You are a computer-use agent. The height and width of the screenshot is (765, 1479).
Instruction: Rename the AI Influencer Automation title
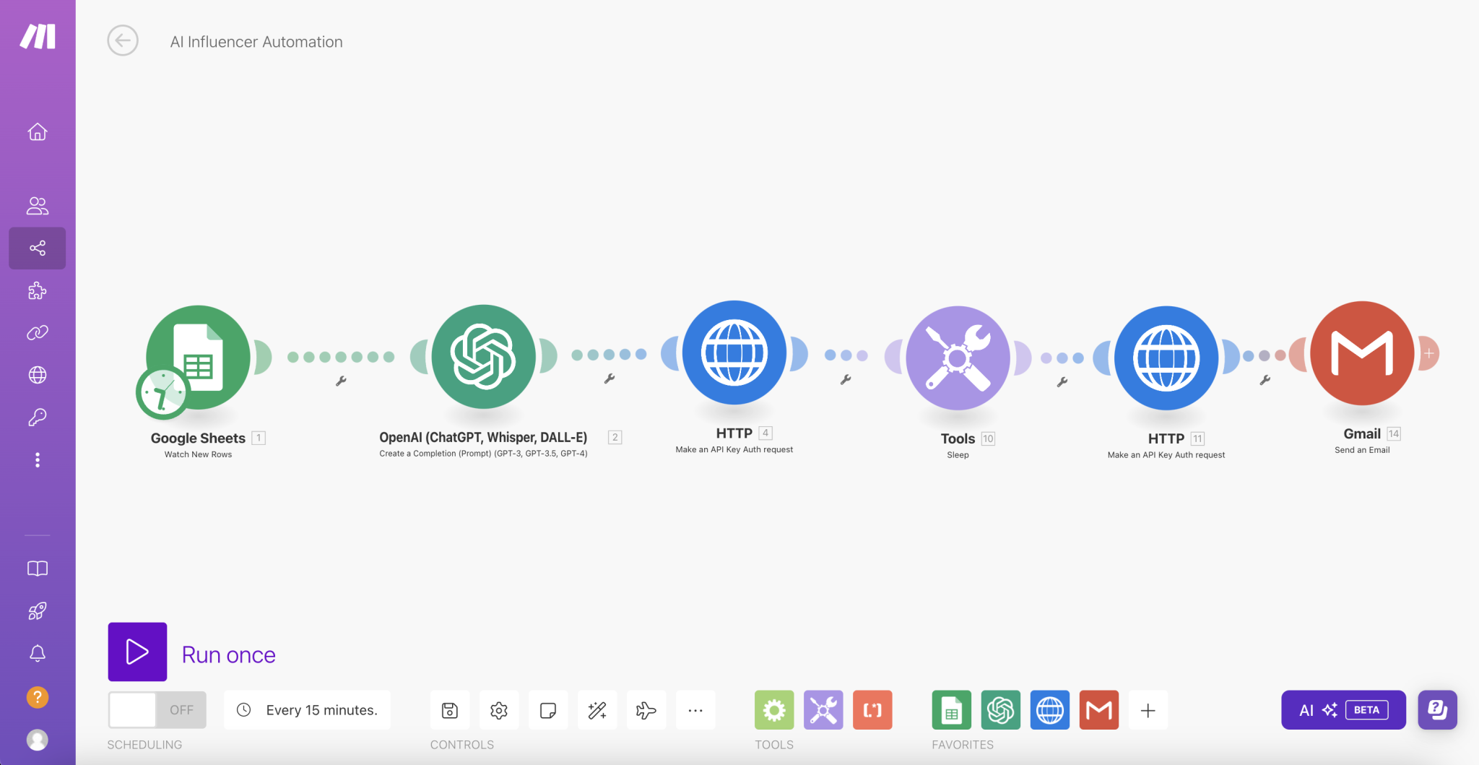pos(256,42)
